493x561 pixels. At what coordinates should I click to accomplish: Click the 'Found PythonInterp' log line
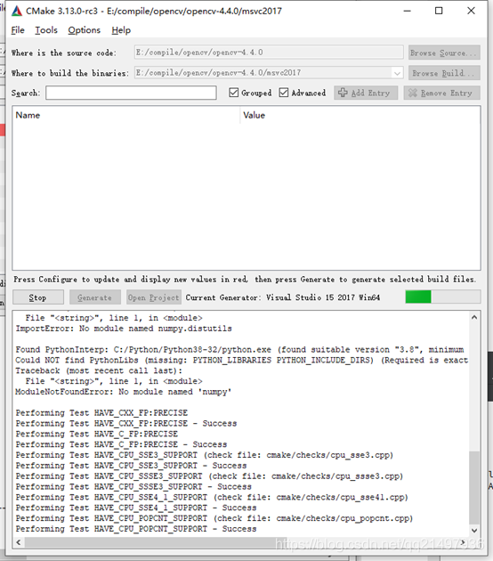click(x=239, y=350)
